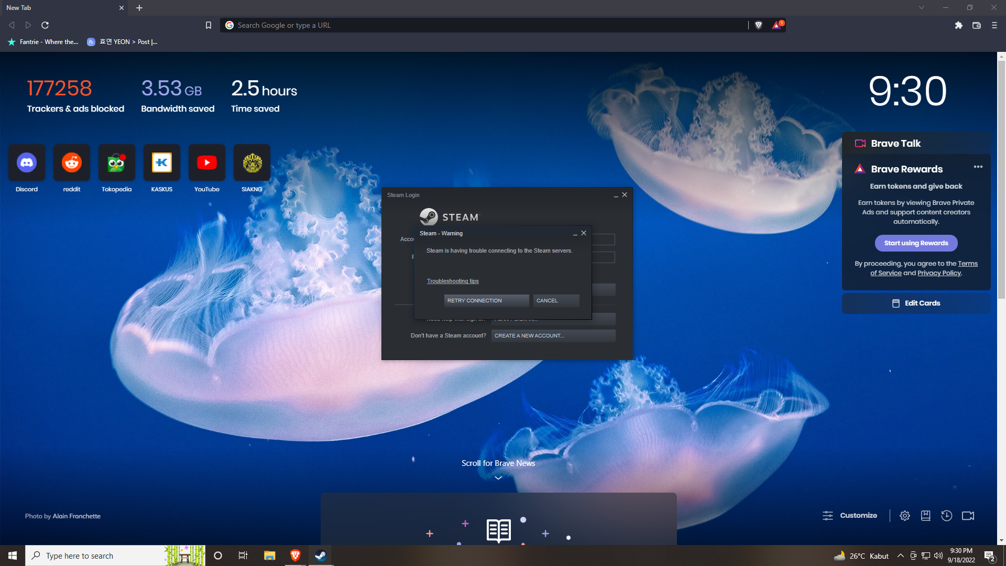Screen dimensions: 1006x566
Task: Open the taskbar clock showing 9:30 PM
Action: 961,556
